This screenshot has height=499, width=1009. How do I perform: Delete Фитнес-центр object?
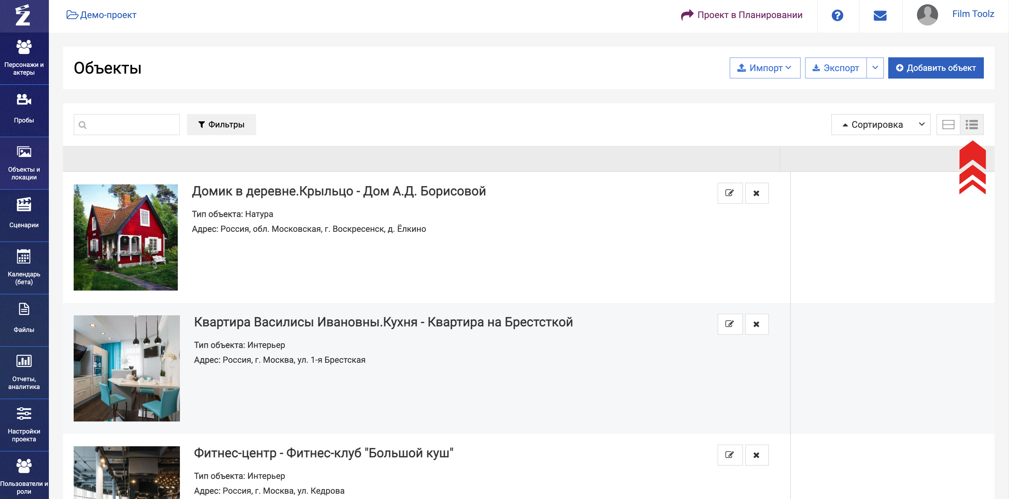click(756, 455)
